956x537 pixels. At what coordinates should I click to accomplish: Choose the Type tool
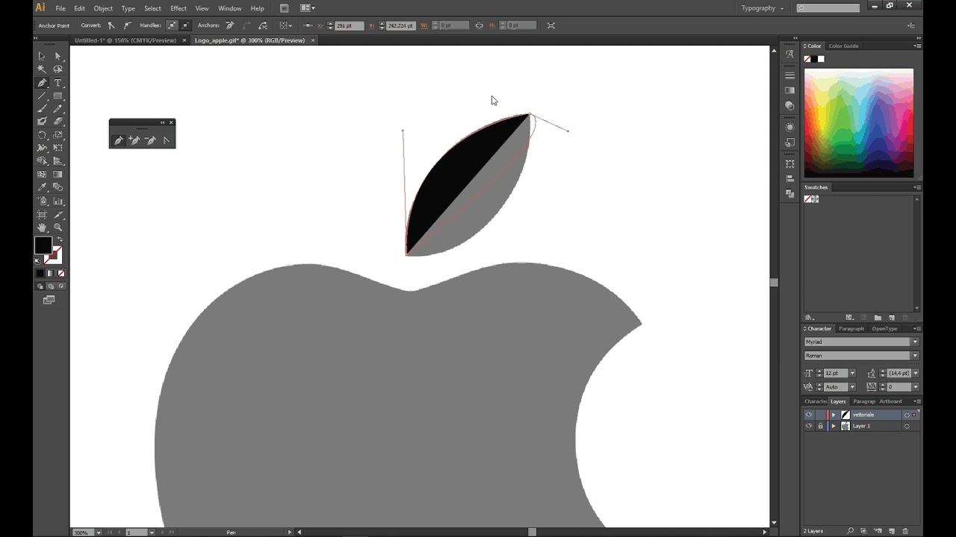(x=58, y=83)
